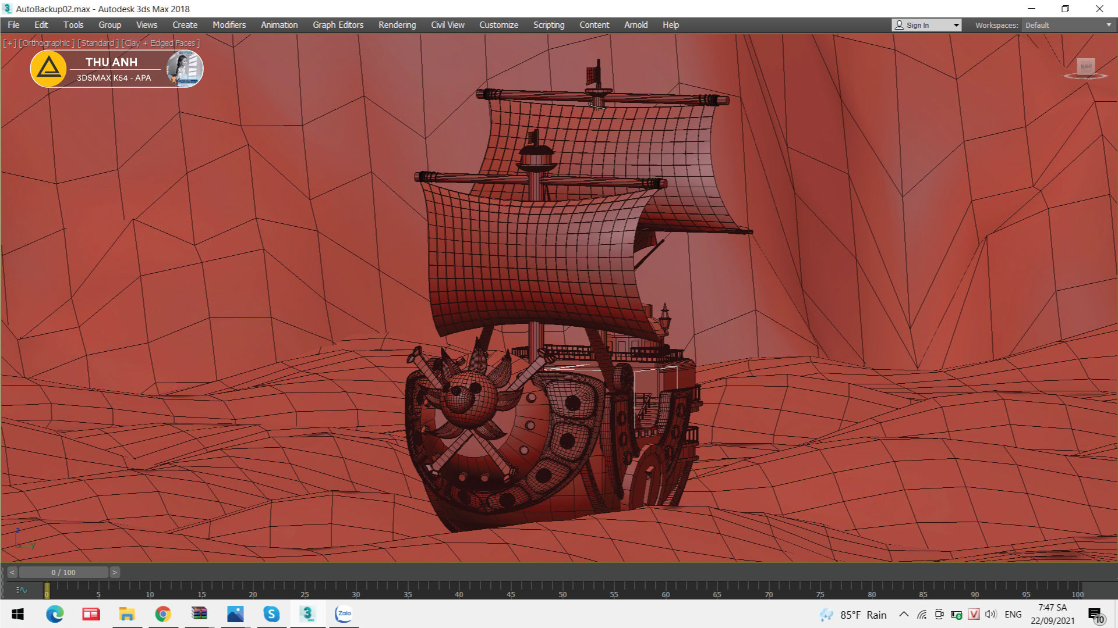Open the viewport plus [+] general menu
The image size is (1118, 628).
(10, 43)
